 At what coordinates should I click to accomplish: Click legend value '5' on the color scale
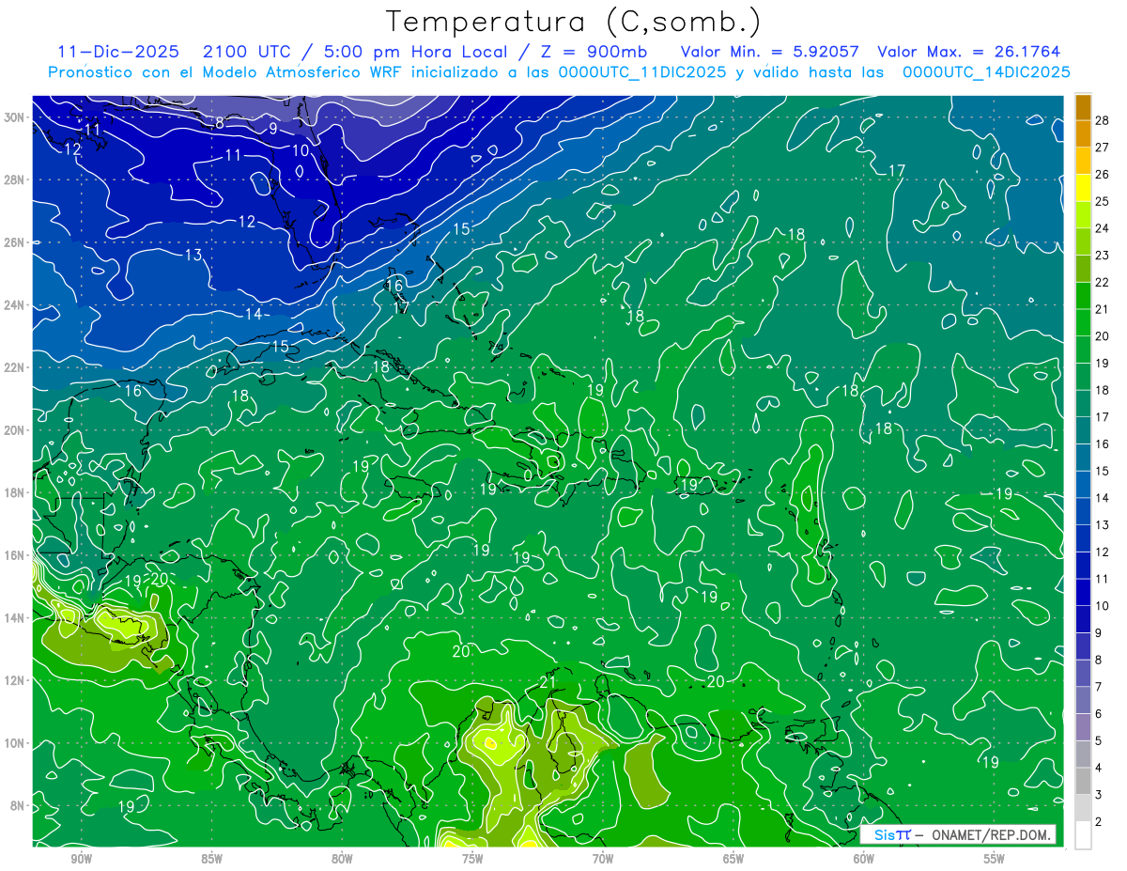pyautogui.click(x=1098, y=741)
